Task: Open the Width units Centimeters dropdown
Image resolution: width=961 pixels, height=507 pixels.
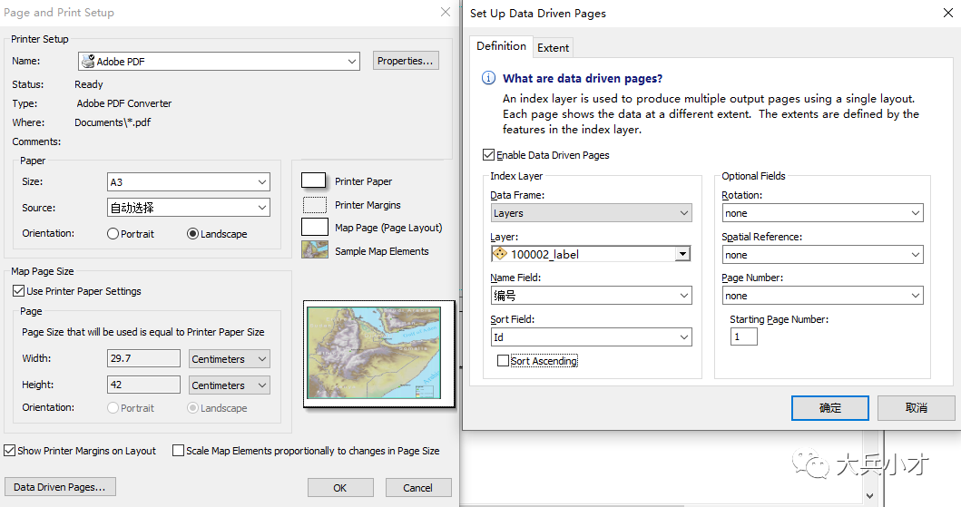Action: click(230, 359)
